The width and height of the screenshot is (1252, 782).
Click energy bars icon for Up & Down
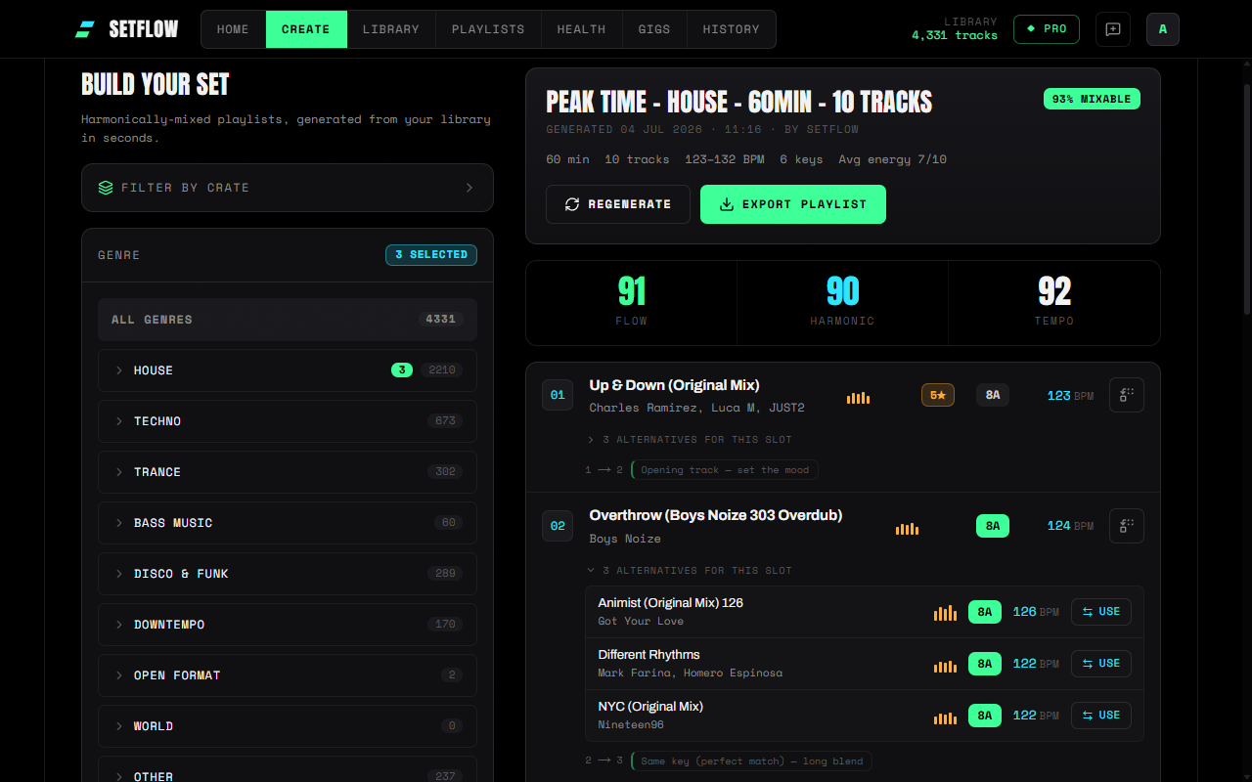tap(858, 398)
